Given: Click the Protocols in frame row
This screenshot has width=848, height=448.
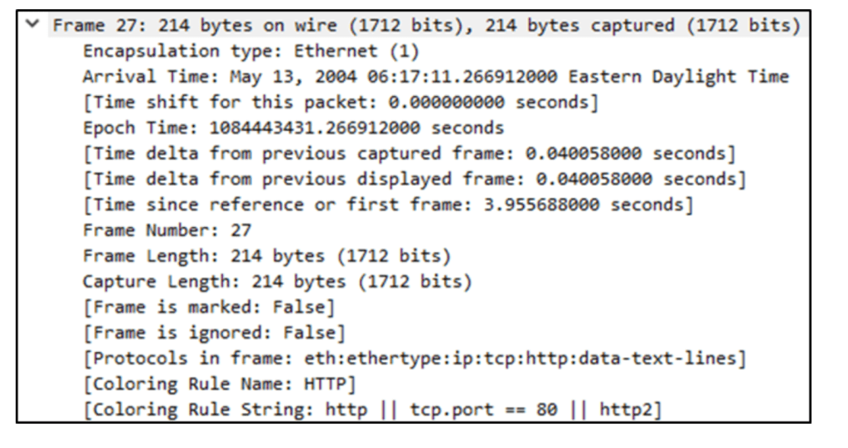Looking at the screenshot, I should 414,359.
